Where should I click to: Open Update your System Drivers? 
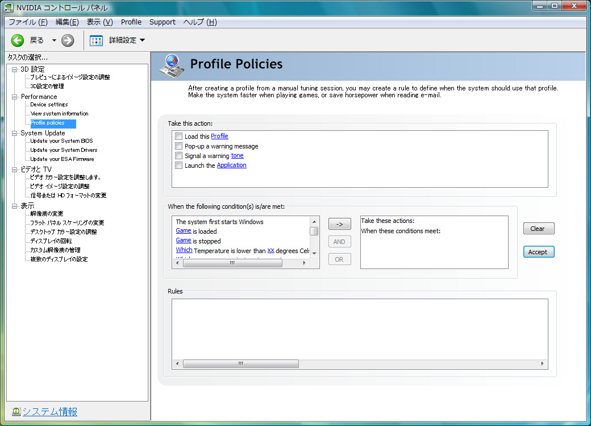[64, 150]
